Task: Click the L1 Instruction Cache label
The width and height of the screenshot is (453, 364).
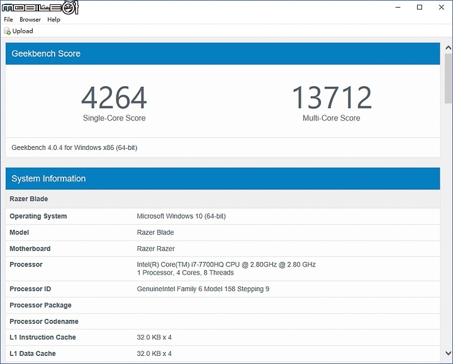Action: click(43, 337)
